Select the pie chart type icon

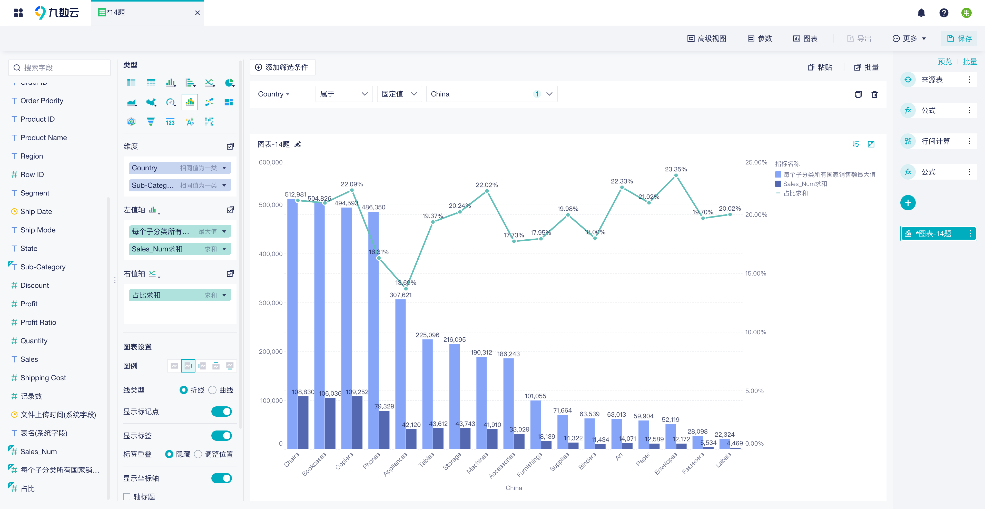(x=229, y=83)
